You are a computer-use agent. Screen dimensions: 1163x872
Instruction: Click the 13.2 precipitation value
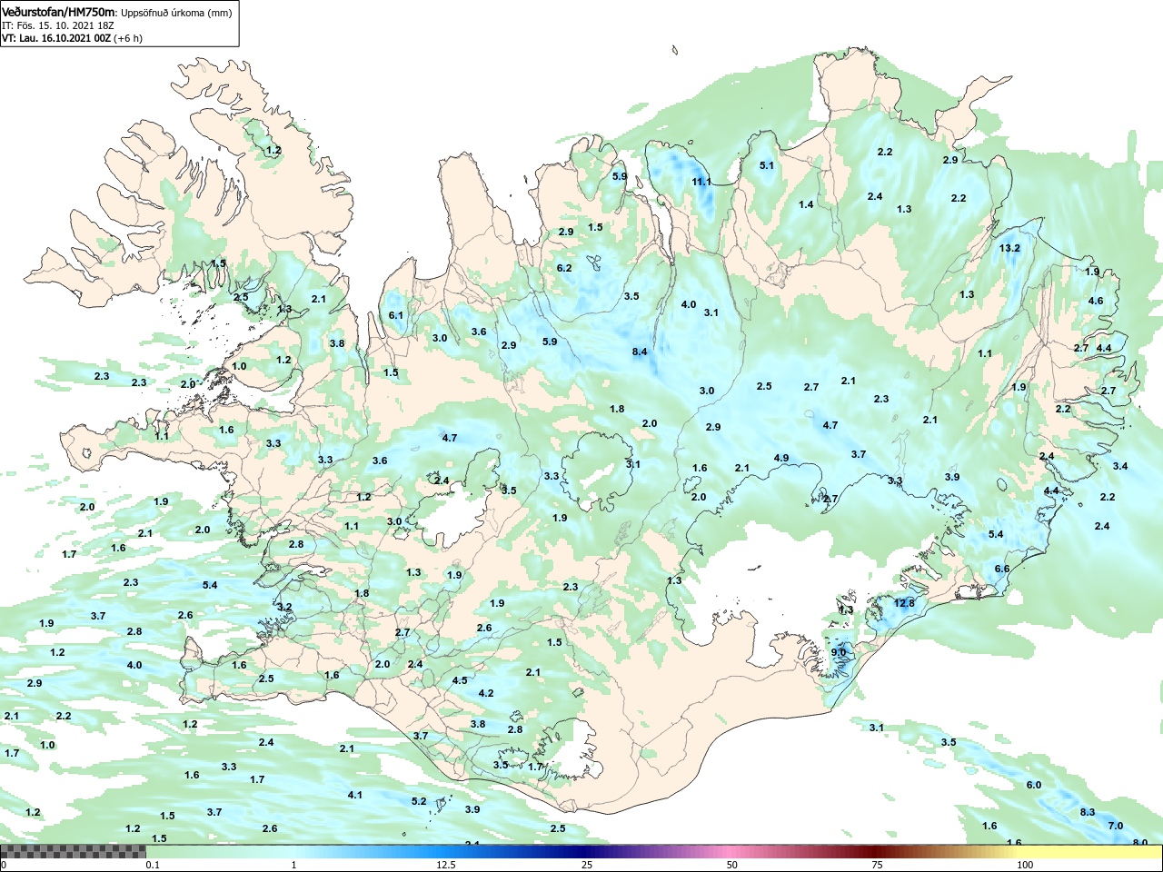click(x=1009, y=248)
